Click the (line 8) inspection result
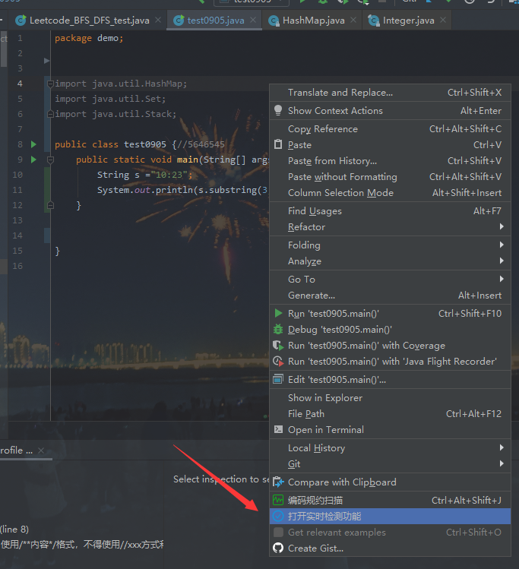The height and width of the screenshot is (569, 519). (x=14, y=529)
